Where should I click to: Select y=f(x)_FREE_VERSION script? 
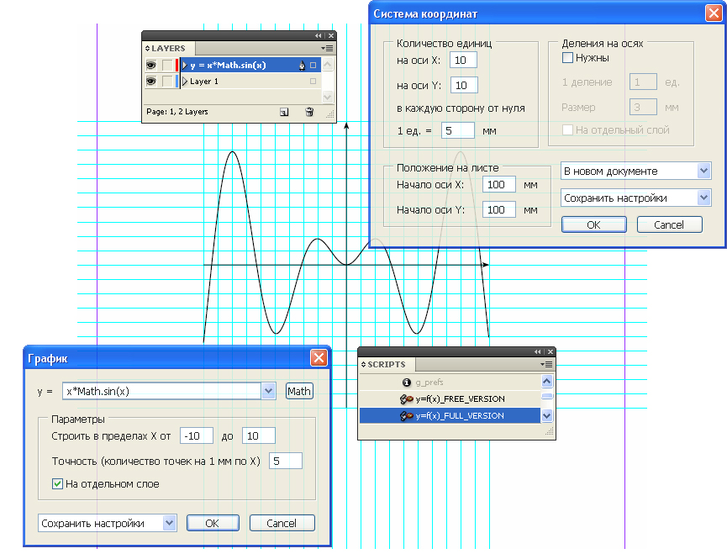450,399
